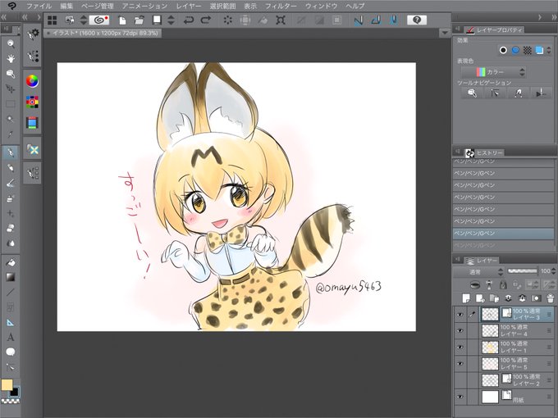
Task: Select the Gradient tool
Action: [11, 277]
